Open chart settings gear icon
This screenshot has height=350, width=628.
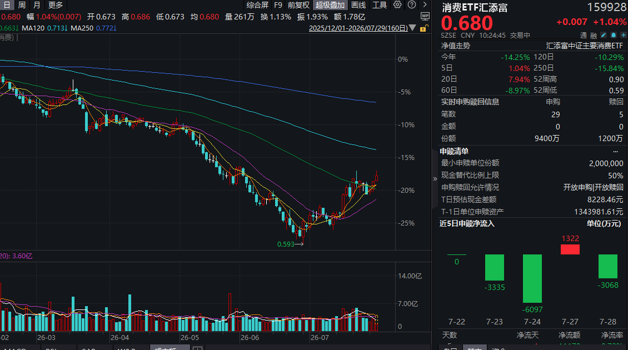click(397, 5)
